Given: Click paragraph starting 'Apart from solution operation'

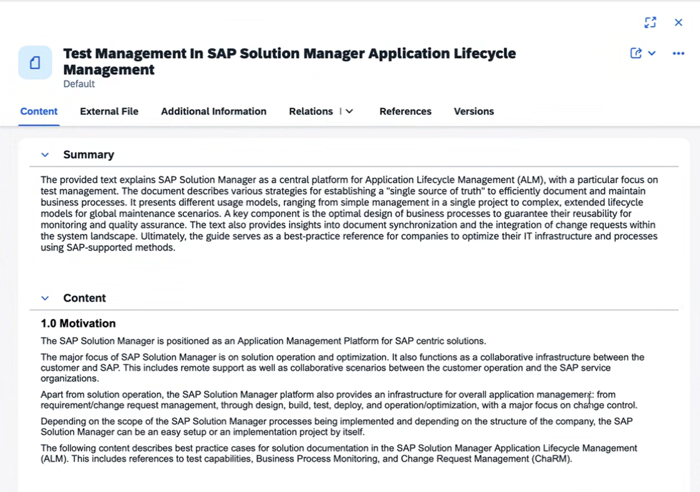Looking at the screenshot, I should click(x=339, y=400).
